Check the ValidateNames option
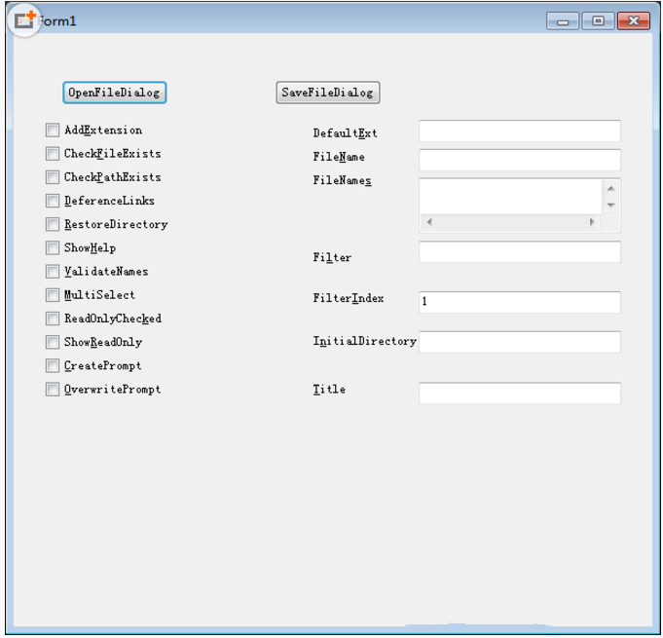Image resolution: width=663 pixels, height=638 pixels. 53,272
